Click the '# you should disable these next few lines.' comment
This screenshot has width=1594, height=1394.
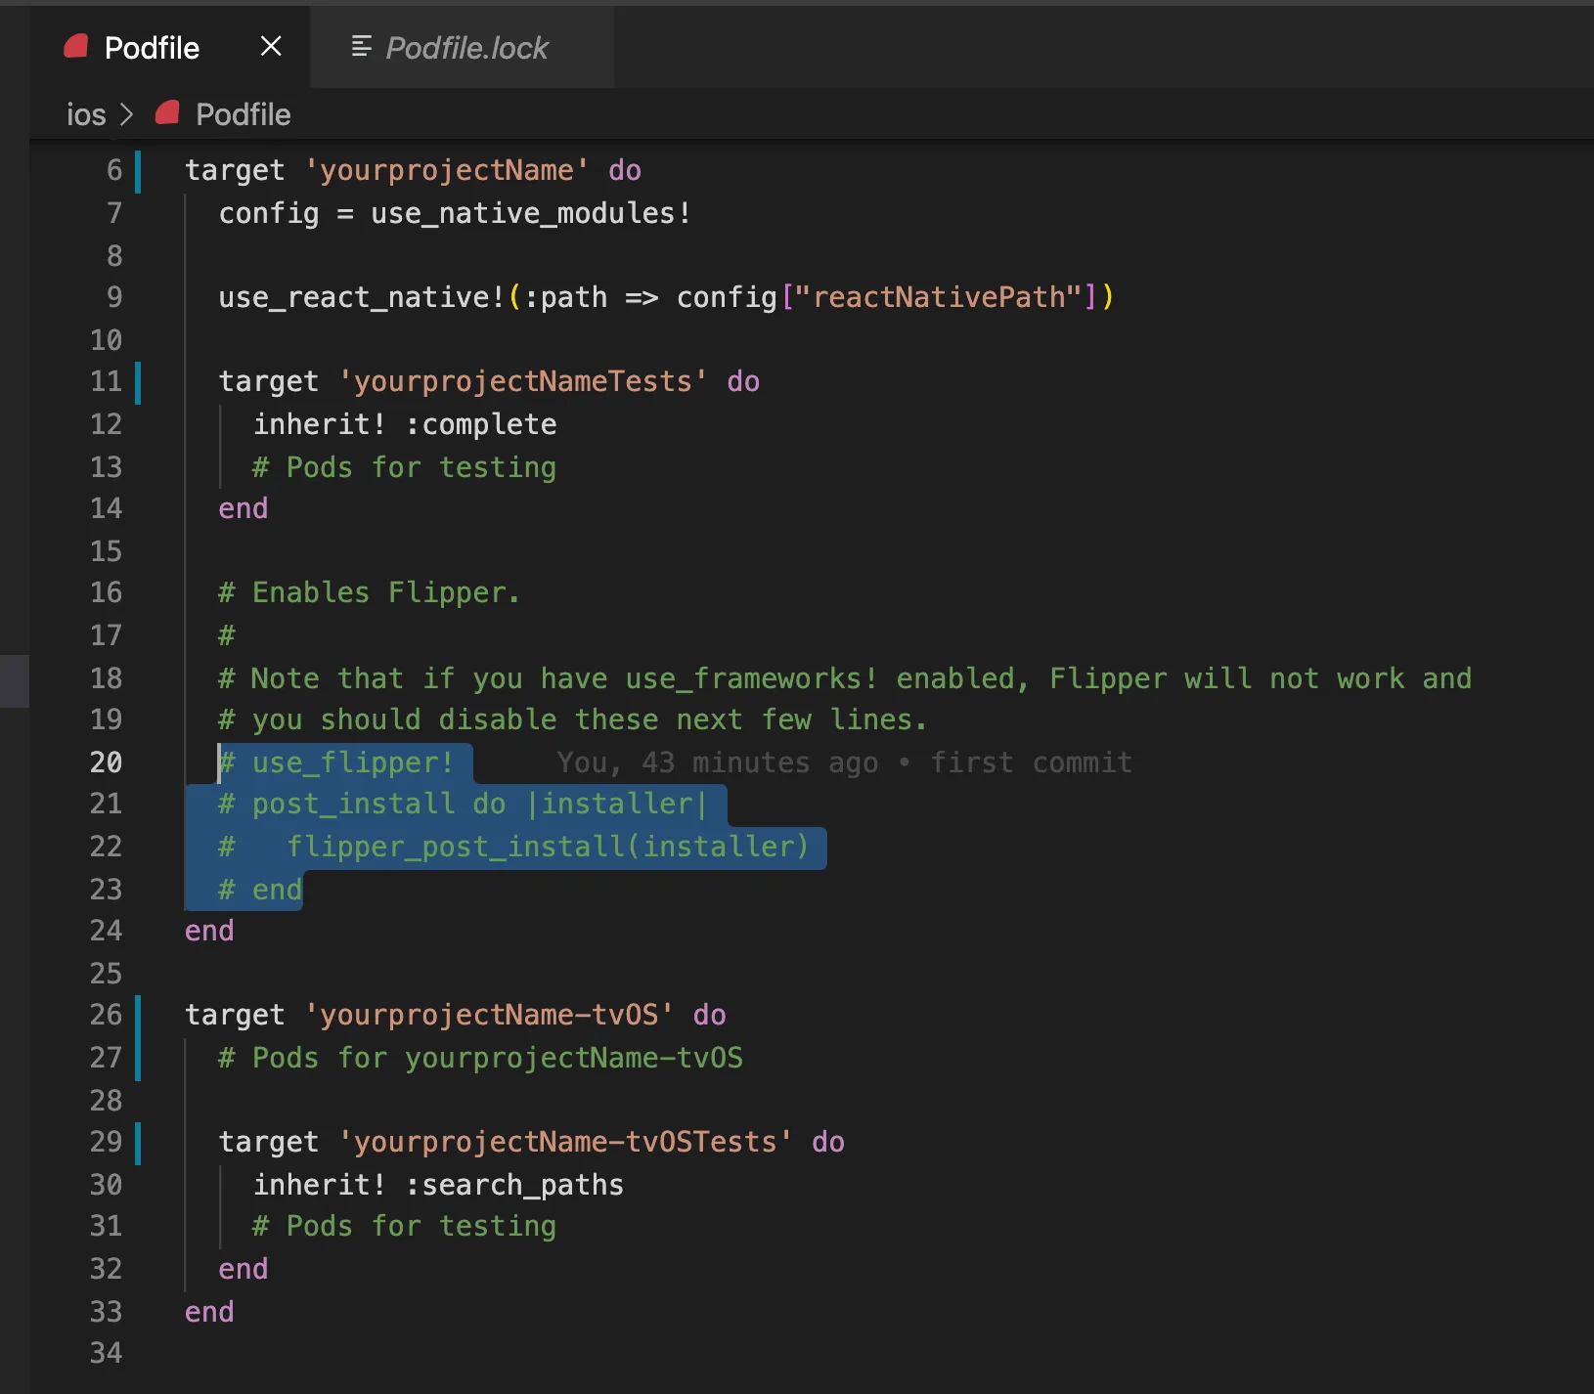tap(572, 719)
